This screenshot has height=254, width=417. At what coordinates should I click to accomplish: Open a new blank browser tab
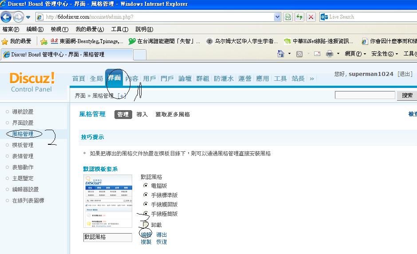140,55
